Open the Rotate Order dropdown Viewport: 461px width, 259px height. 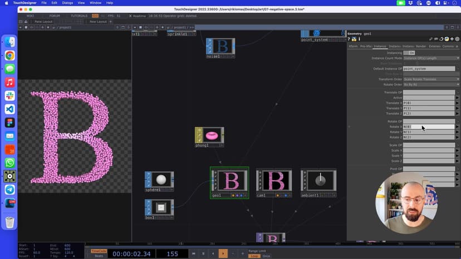pos(431,84)
